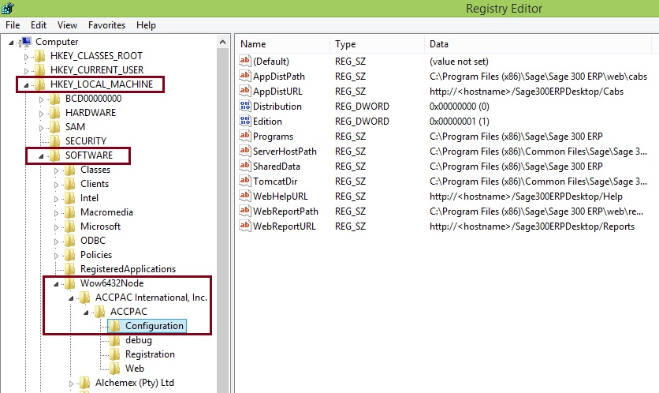Screen dimensions: 659x393
Task: Click the AppDistPath string value icon
Action: pos(245,76)
